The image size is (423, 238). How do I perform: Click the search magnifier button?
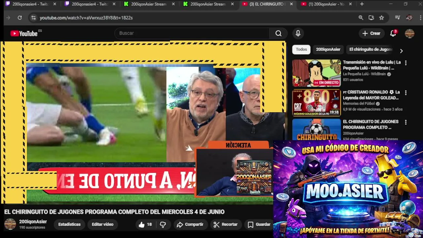click(279, 33)
